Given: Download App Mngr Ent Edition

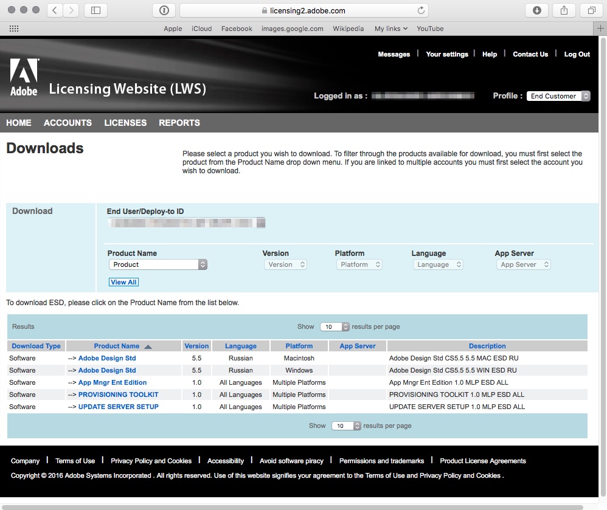Looking at the screenshot, I should coord(113,382).
